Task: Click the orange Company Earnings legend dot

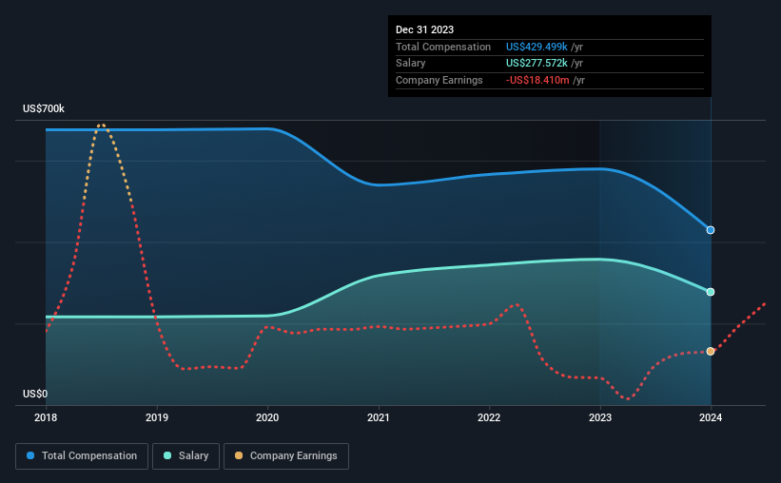Action: (239, 455)
